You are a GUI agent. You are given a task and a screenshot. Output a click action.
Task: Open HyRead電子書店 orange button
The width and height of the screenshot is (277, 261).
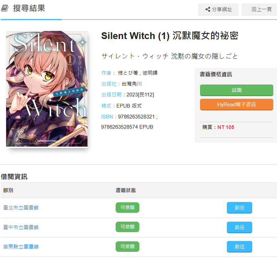click(237, 104)
